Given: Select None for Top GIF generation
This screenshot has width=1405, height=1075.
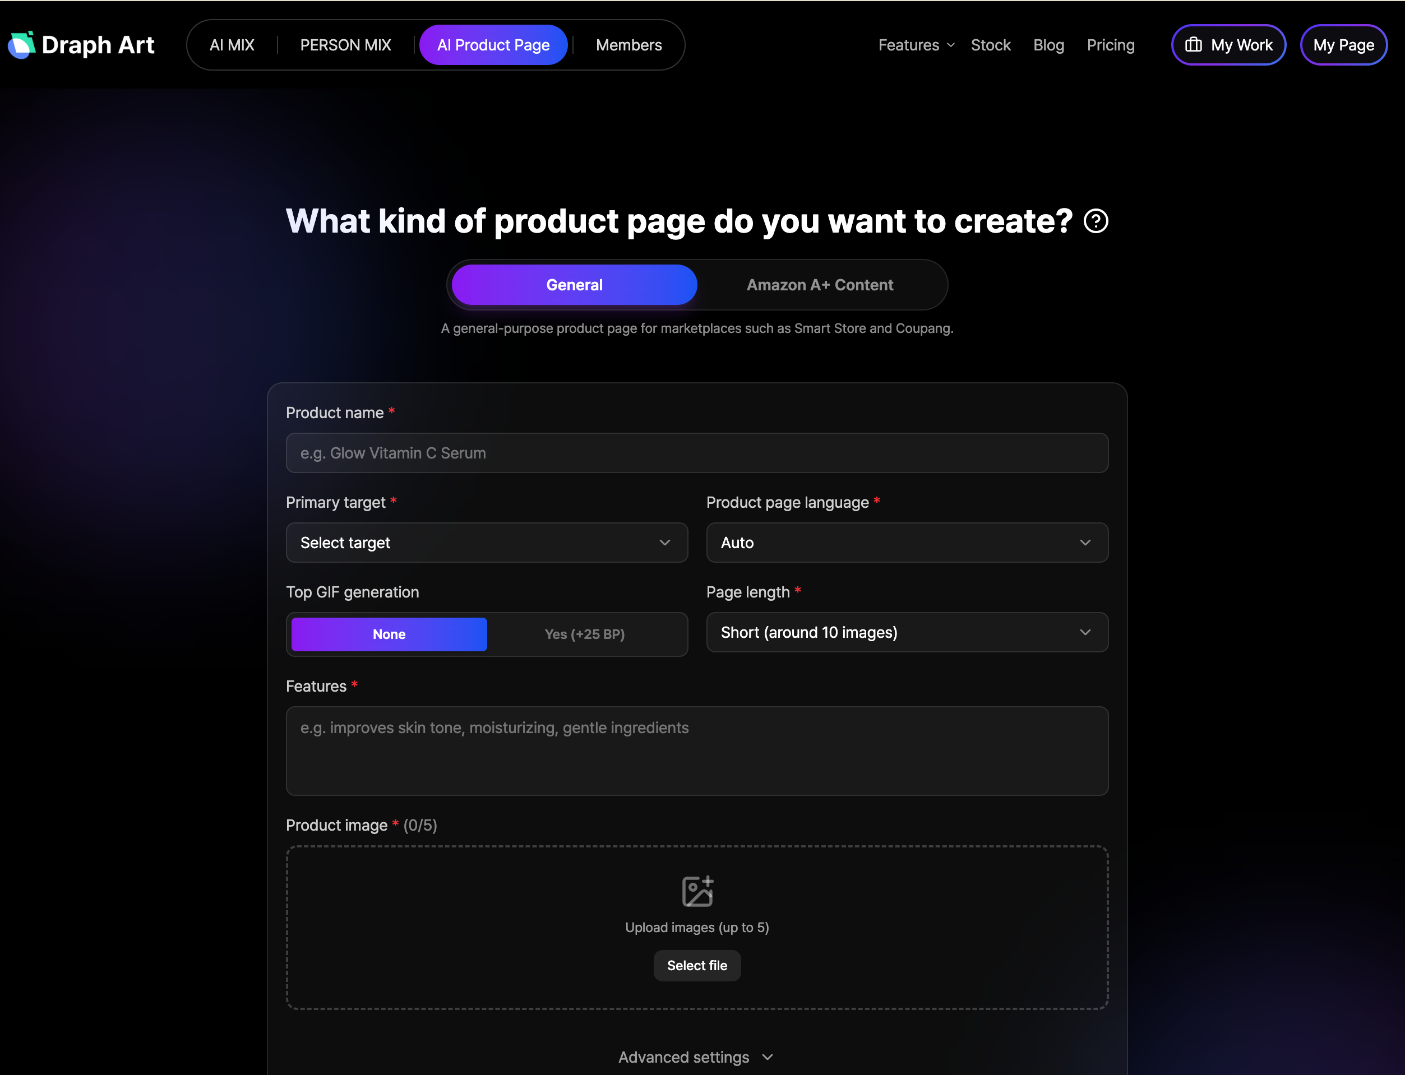Looking at the screenshot, I should coord(389,634).
